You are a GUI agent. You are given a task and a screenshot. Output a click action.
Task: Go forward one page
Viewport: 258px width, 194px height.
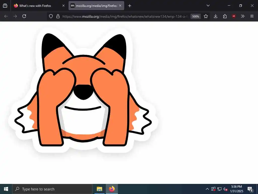(x=15, y=16)
